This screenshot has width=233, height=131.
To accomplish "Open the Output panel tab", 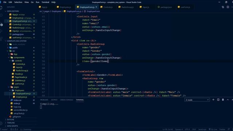I will click(x=54, y=100).
